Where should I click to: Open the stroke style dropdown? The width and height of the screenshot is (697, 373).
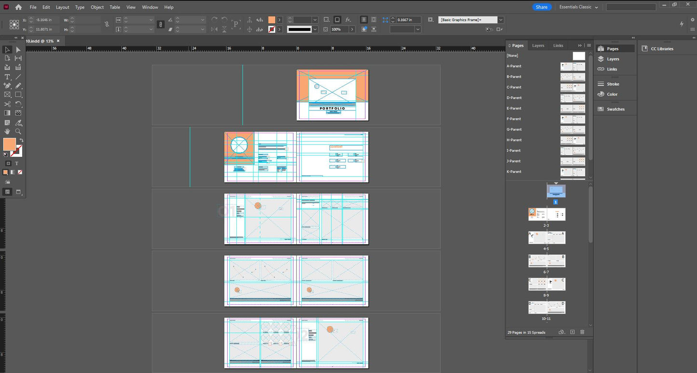[x=315, y=29]
